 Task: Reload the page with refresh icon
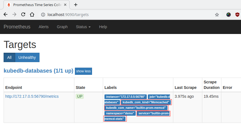pos(23,15)
